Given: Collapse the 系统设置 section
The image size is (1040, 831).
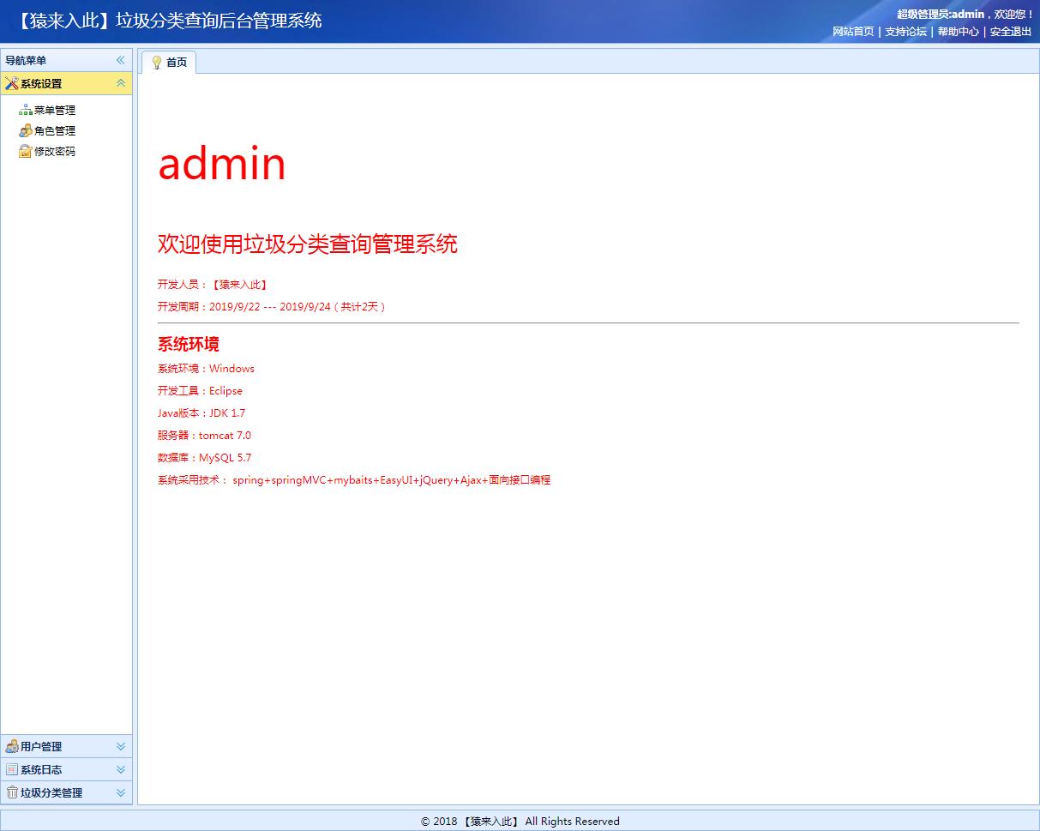Looking at the screenshot, I should [122, 83].
